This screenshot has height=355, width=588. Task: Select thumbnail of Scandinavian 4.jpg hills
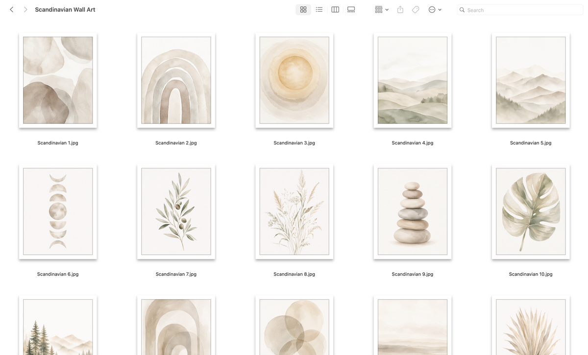point(413,80)
